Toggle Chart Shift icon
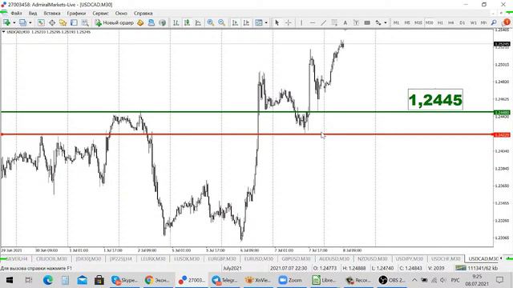This screenshot has height=288, width=513. tap(246, 22)
